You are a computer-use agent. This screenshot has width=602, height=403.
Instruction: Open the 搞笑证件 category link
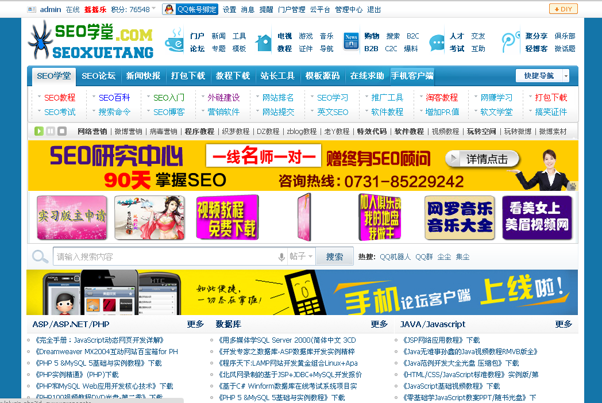pyautogui.click(x=551, y=112)
